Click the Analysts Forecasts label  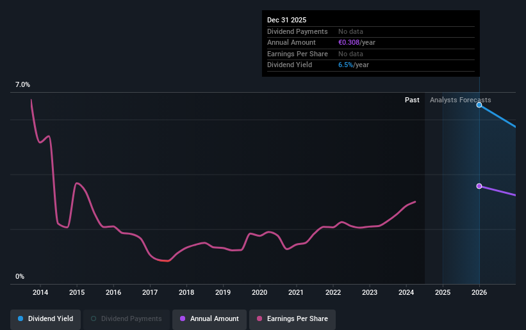(460, 100)
